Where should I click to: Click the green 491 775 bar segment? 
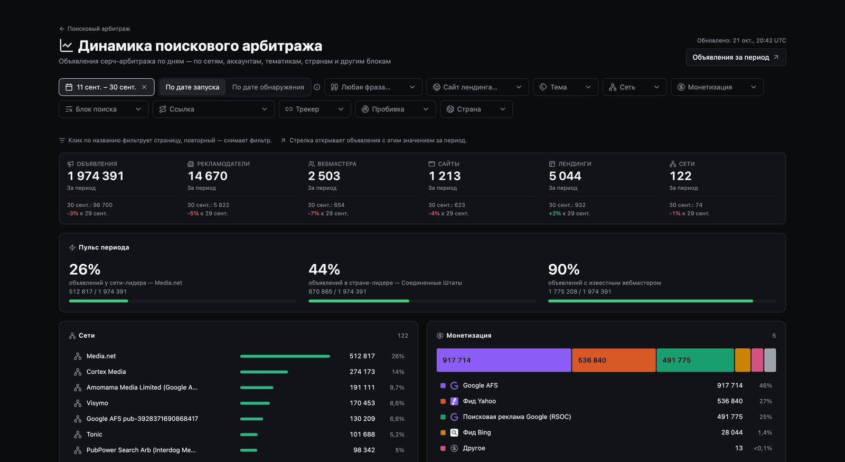(x=695, y=360)
